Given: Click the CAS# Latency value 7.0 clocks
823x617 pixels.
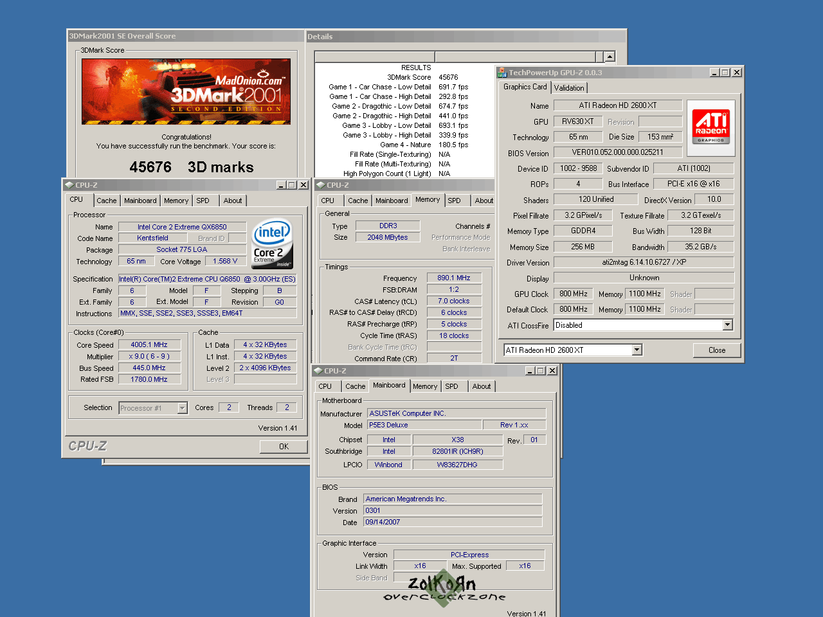Looking at the screenshot, I should tap(454, 301).
